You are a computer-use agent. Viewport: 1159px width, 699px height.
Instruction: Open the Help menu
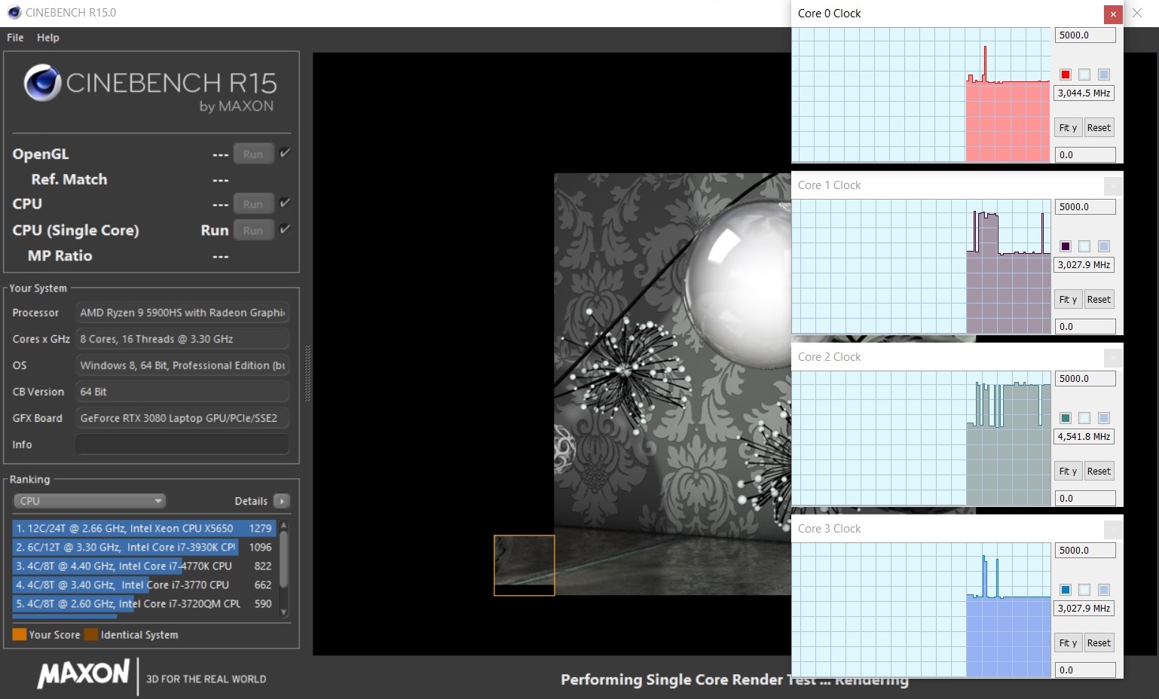click(x=47, y=38)
